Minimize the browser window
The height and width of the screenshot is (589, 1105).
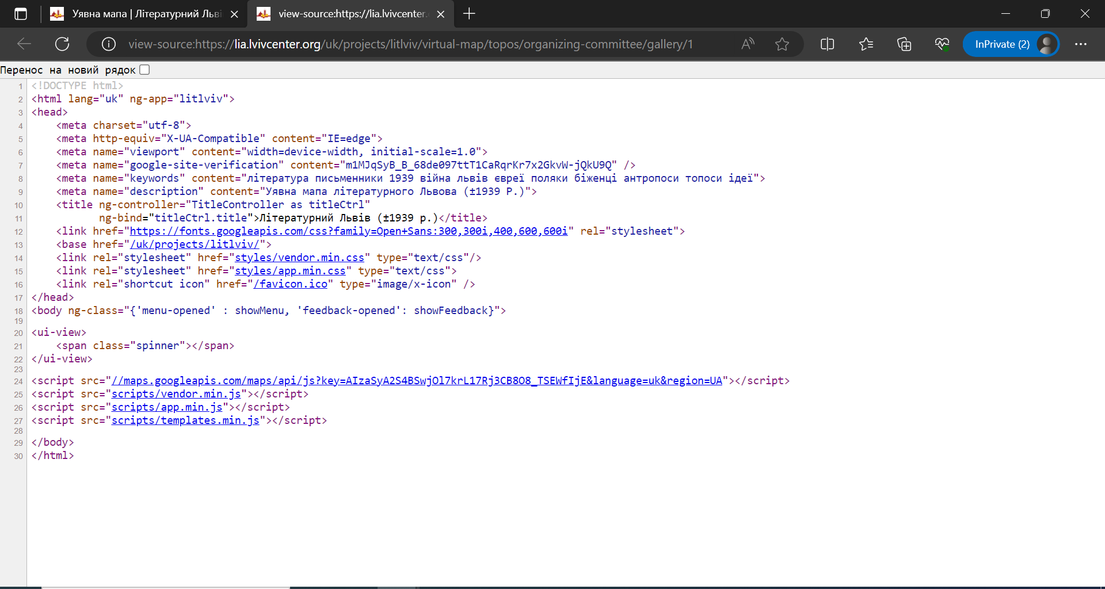coord(1006,14)
